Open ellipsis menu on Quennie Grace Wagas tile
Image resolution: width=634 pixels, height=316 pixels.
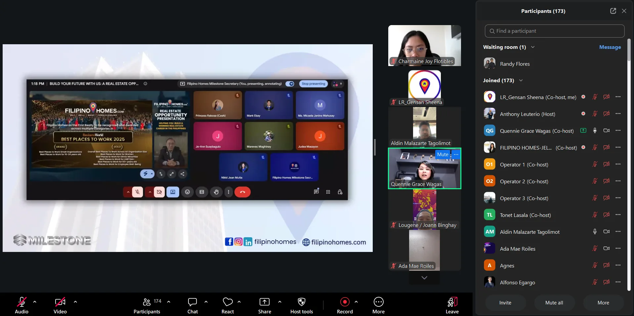(x=456, y=155)
